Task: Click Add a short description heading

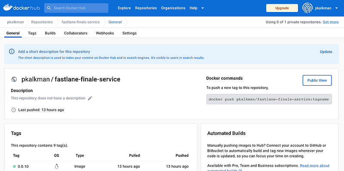Action: [54, 52]
